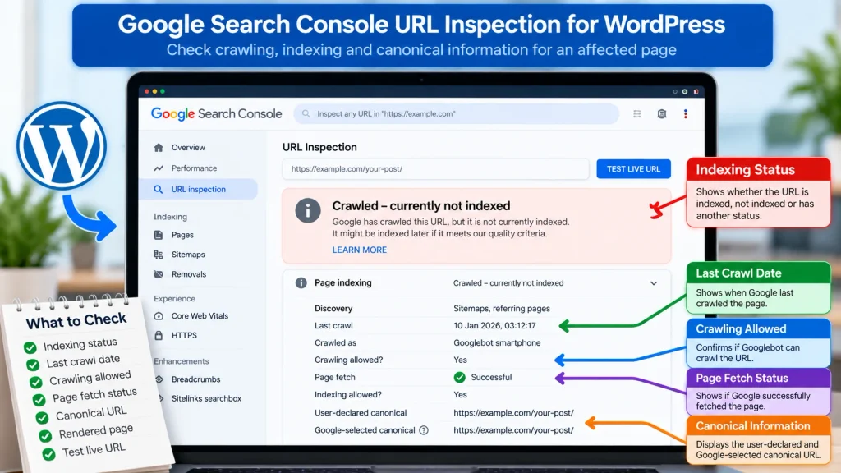Click the 'Indexing allowed?' label

coord(348,395)
